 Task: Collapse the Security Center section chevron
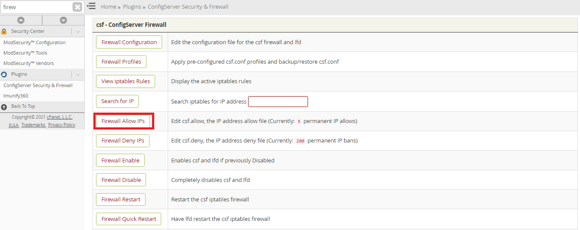click(x=78, y=31)
